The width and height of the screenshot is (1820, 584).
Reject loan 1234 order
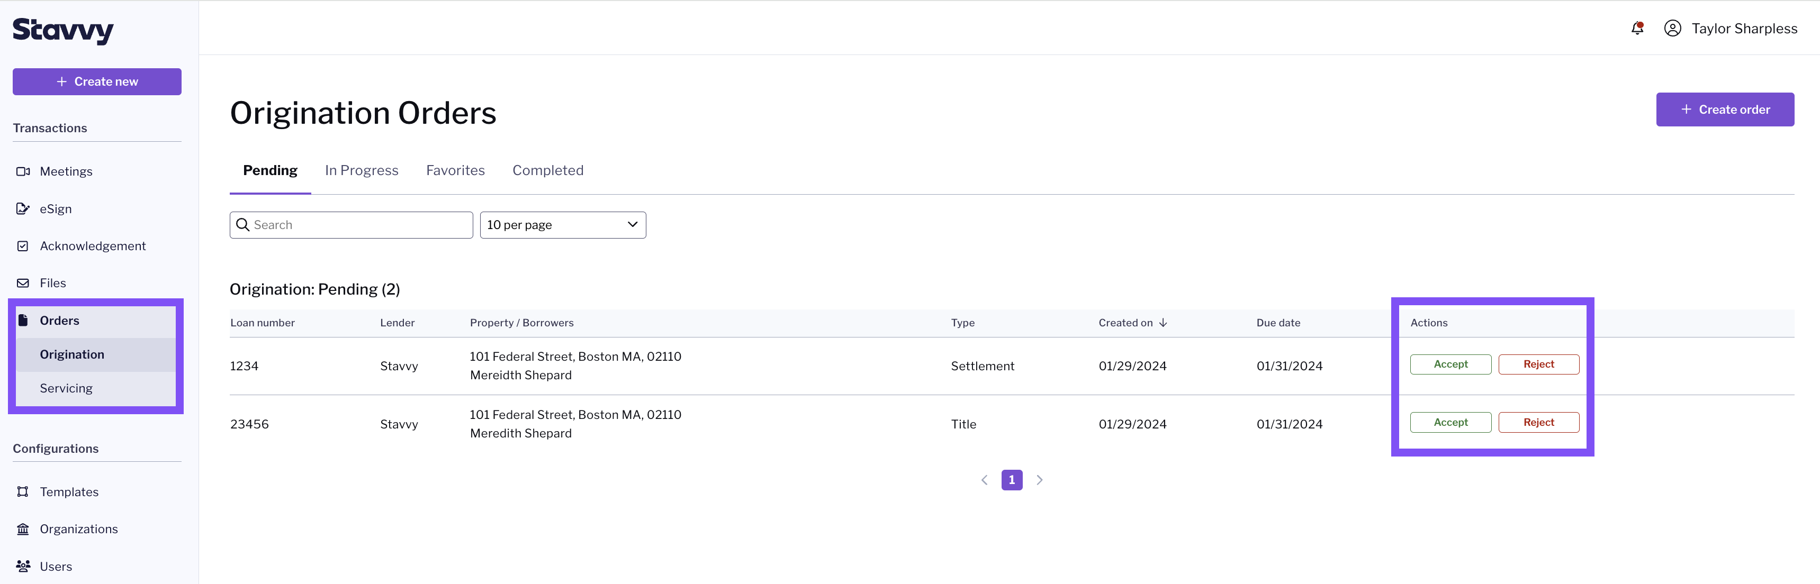pyautogui.click(x=1538, y=364)
